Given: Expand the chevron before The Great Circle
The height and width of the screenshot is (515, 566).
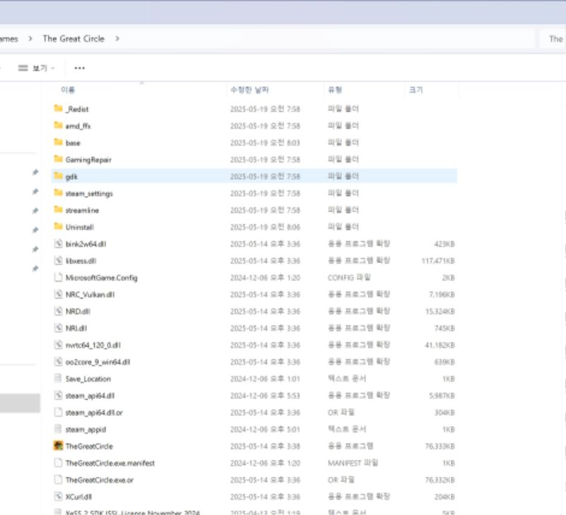Looking at the screenshot, I should tap(30, 39).
